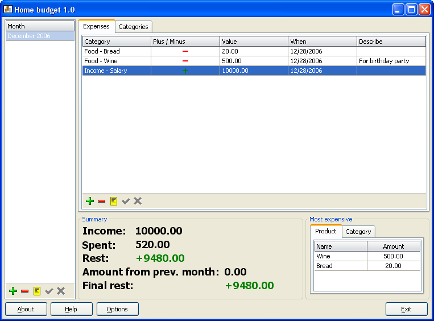Viewport: 434px width, 321px height.
Task: Open the Expenses tab
Action: click(x=96, y=26)
